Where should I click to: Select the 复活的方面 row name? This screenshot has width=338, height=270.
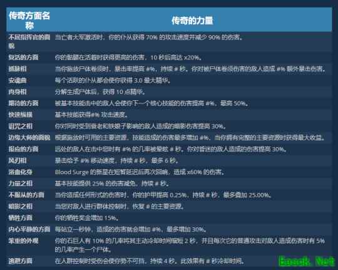point(24,58)
